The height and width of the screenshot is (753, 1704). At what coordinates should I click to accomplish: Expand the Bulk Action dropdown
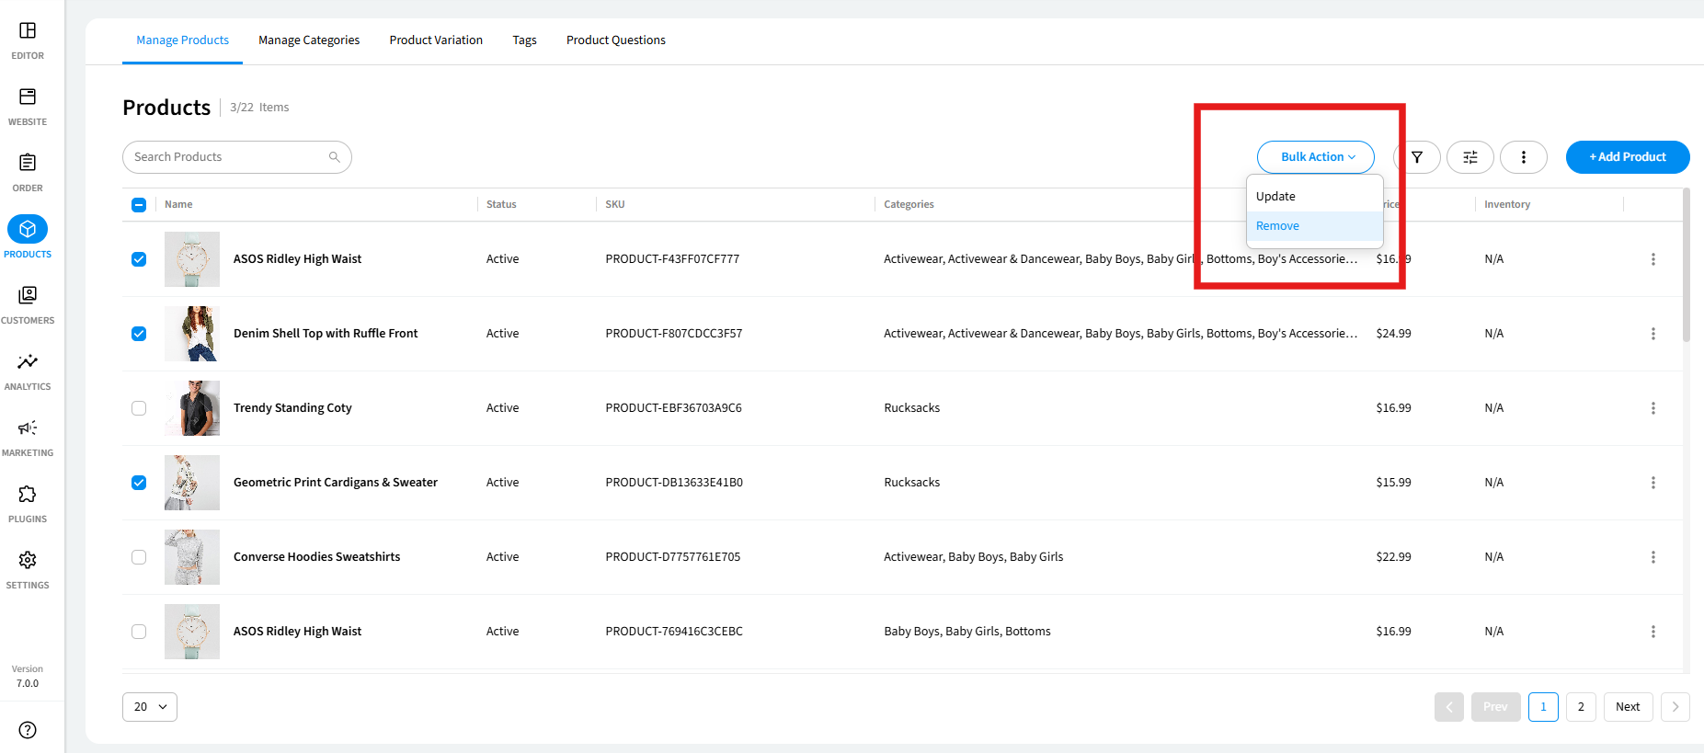point(1315,157)
